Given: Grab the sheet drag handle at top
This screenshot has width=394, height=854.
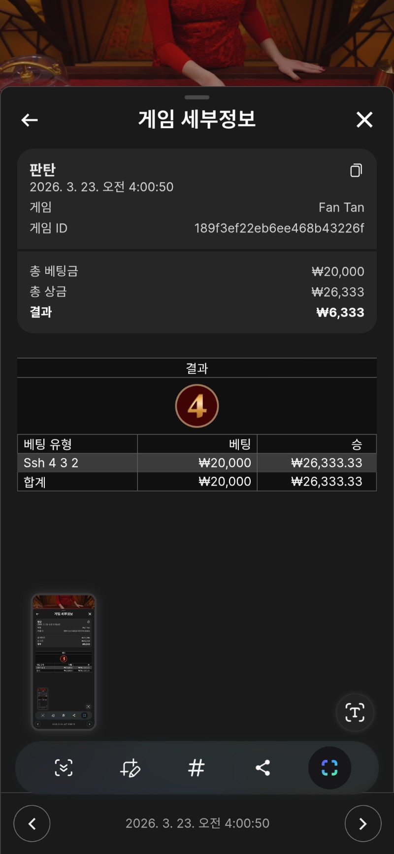Looking at the screenshot, I should click(197, 97).
